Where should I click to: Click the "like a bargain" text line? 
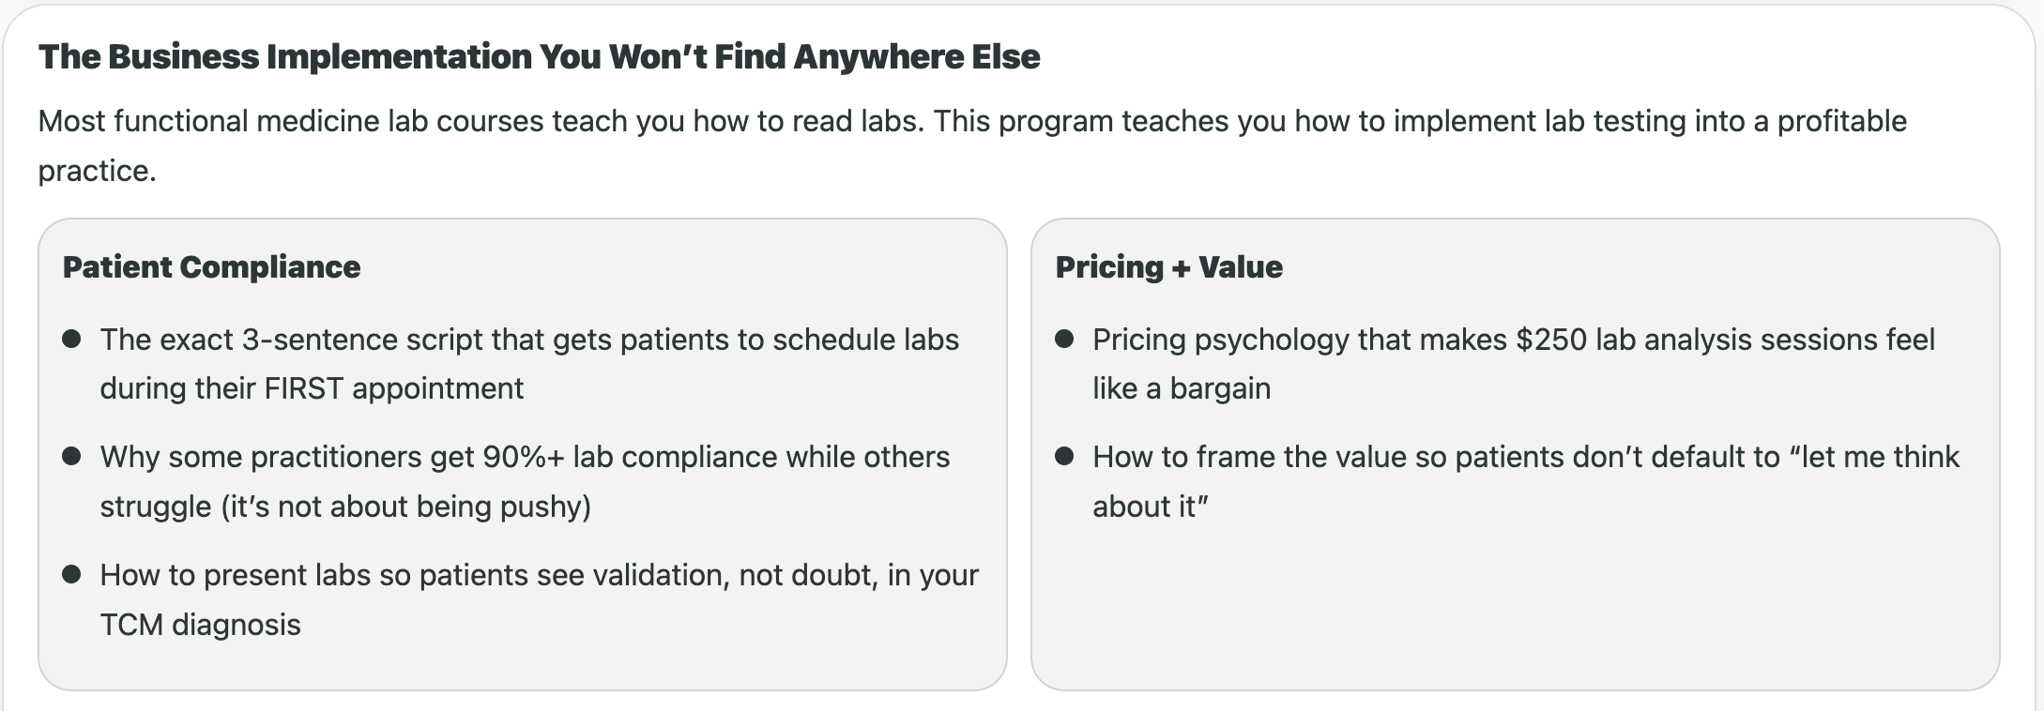coord(1182,388)
